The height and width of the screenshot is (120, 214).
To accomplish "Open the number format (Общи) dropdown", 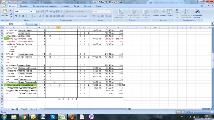I will [x=110, y=11].
